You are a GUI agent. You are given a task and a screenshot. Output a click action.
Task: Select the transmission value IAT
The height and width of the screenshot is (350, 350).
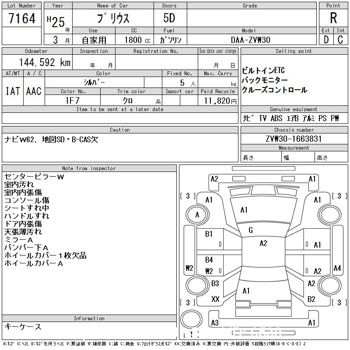[x=13, y=91]
